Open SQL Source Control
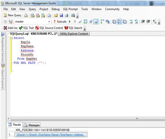 point(49,28)
